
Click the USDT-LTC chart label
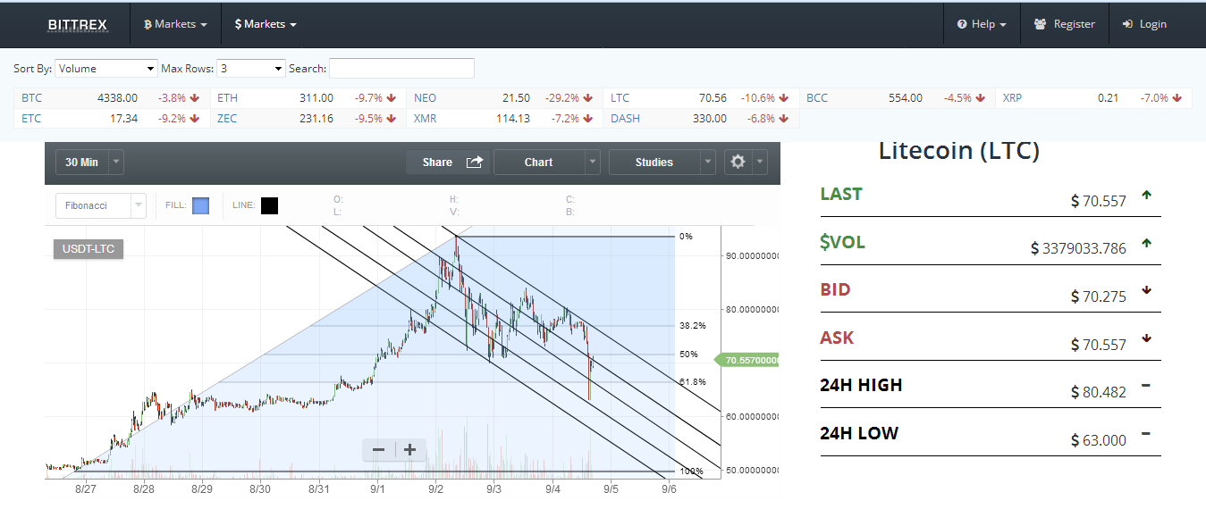point(89,249)
